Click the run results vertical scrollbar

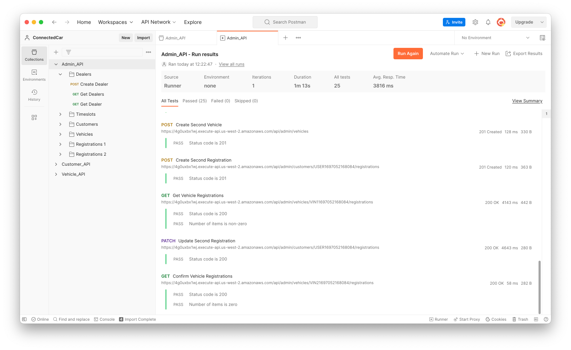tap(540, 287)
